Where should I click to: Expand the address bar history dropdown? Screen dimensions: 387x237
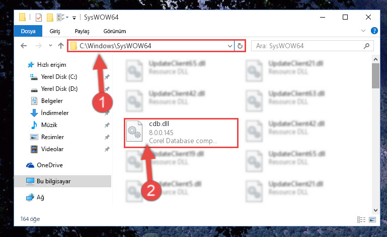click(x=229, y=46)
